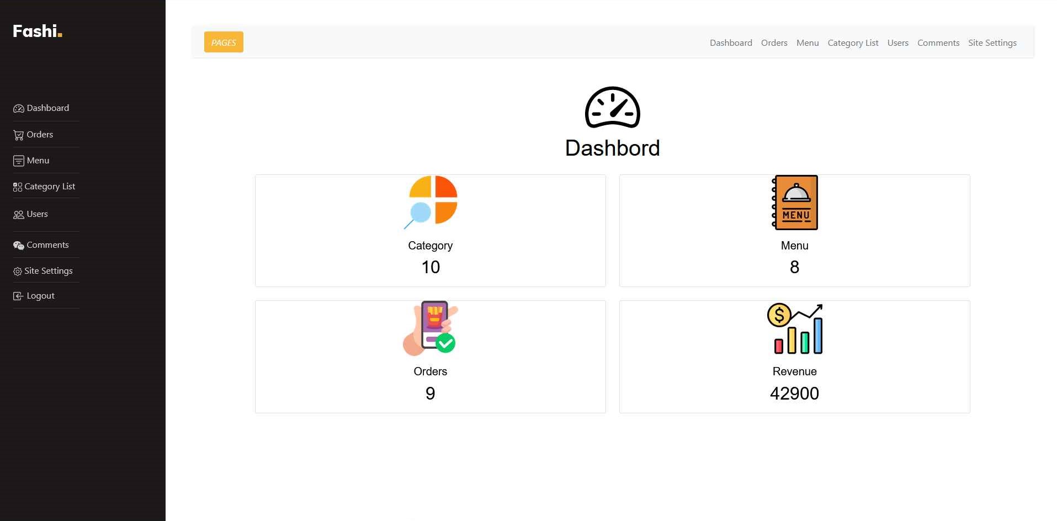This screenshot has width=1057, height=521.
Task: Select Users in the top navigation
Action: pos(897,43)
